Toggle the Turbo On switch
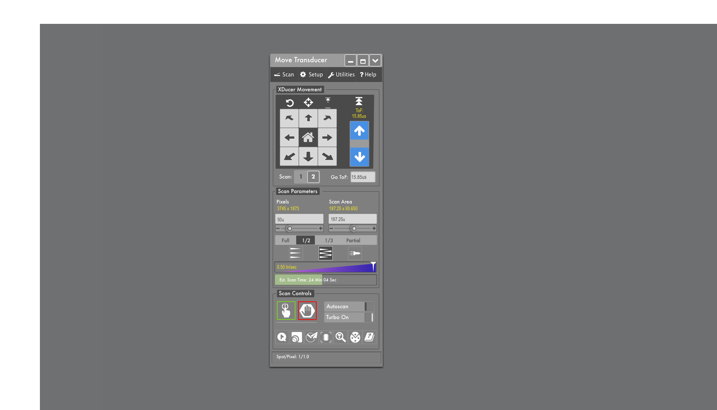Image resolution: width=717 pixels, height=410 pixels. pyautogui.click(x=369, y=317)
